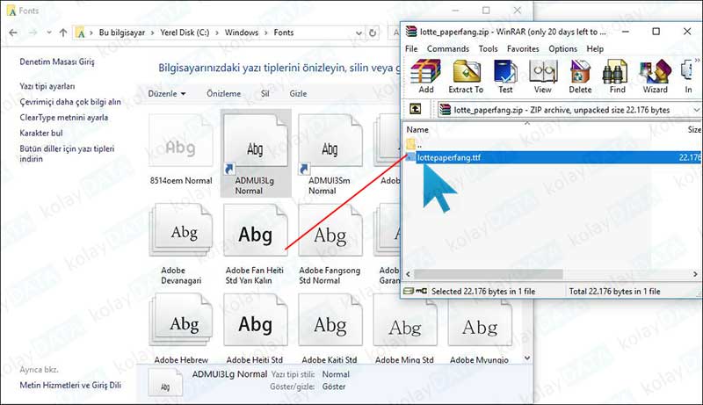Select Adobe Fan Heiti Std Yarı Kalın font
This screenshot has height=405, width=703.
point(255,244)
